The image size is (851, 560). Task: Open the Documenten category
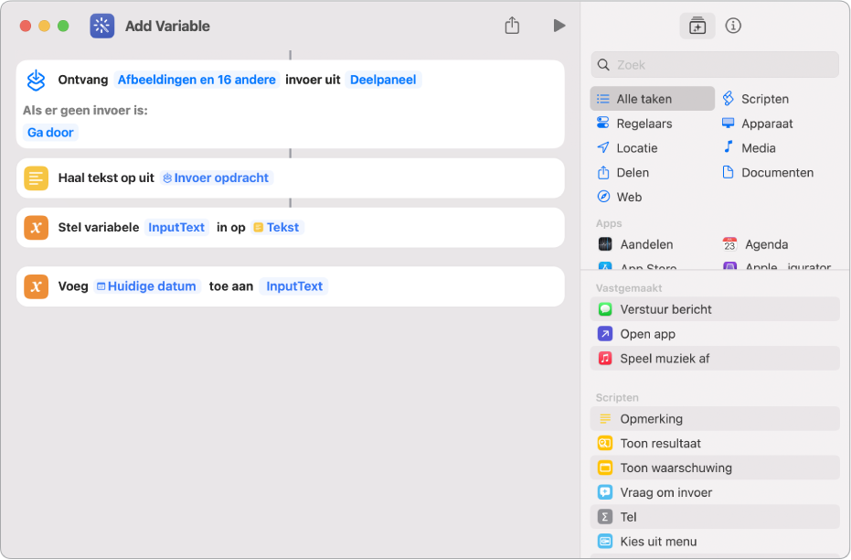(x=777, y=172)
